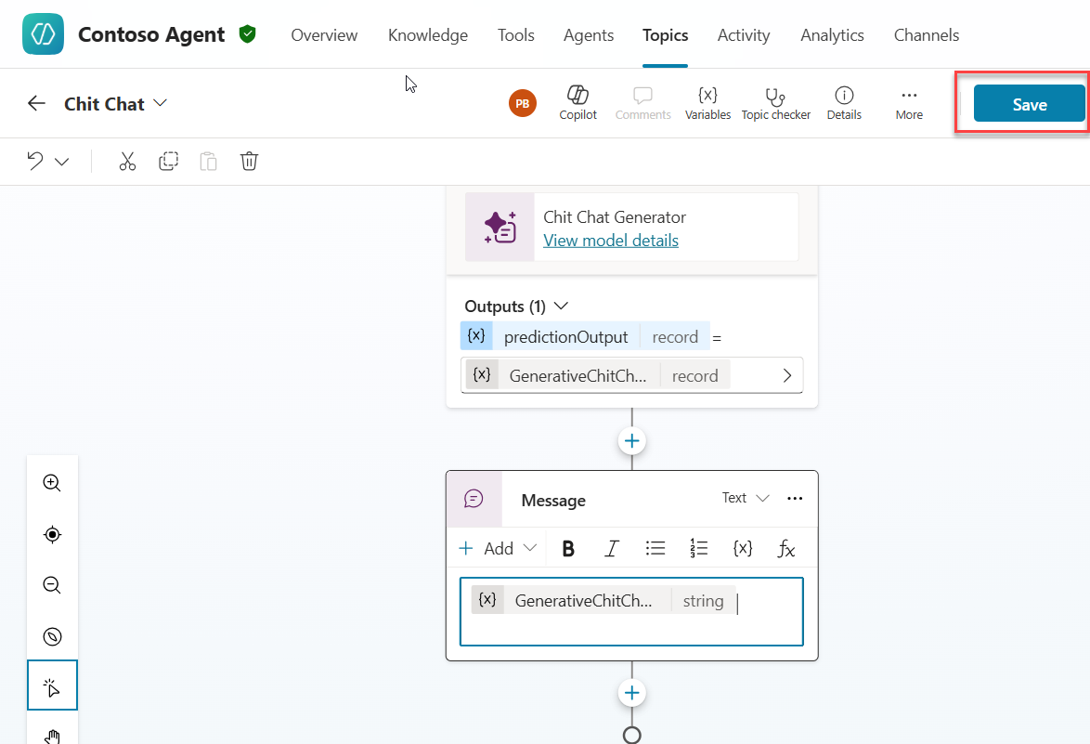Viewport: 1090px width, 744px height.
Task: Zoom in on the canvas
Action: pos(52,483)
